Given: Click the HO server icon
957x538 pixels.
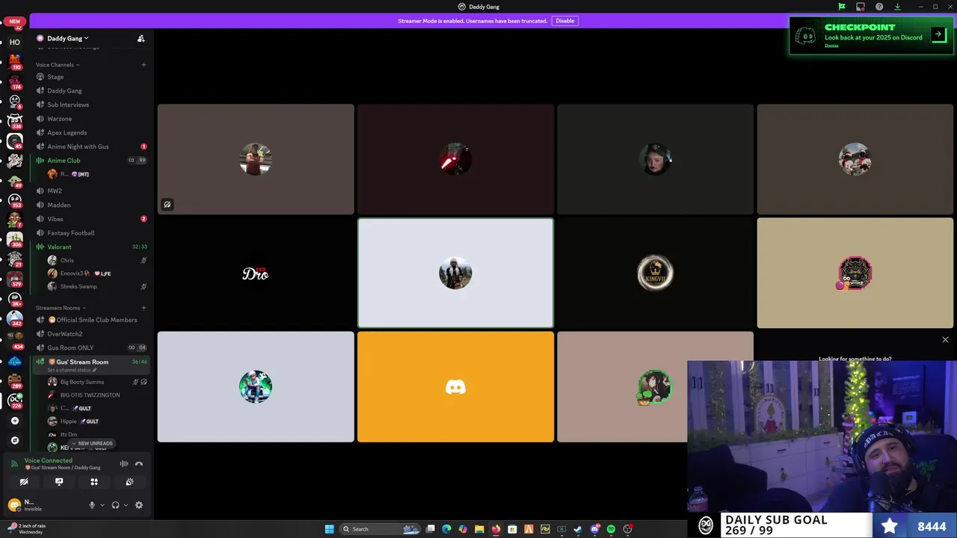Looking at the screenshot, I should pos(14,42).
